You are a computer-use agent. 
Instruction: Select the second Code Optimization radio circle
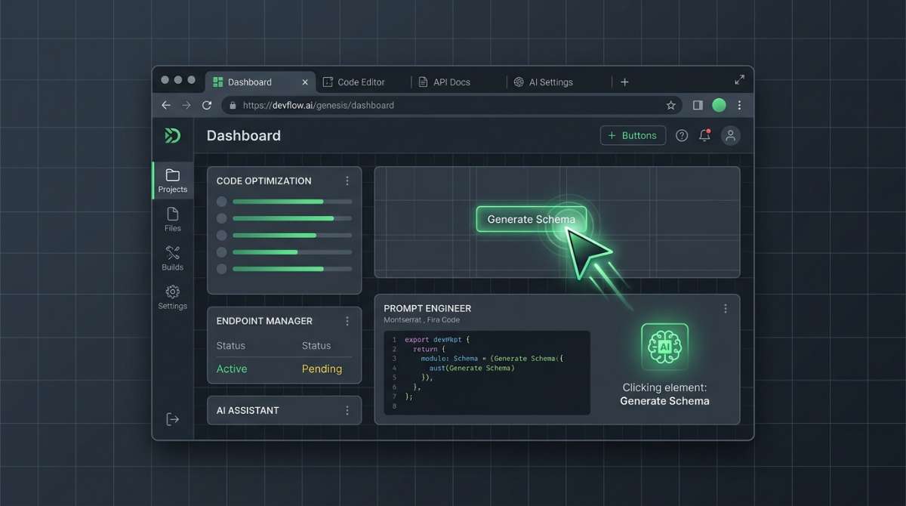point(222,218)
